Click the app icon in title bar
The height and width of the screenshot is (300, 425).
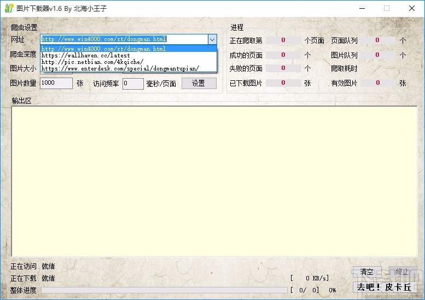tap(9, 8)
